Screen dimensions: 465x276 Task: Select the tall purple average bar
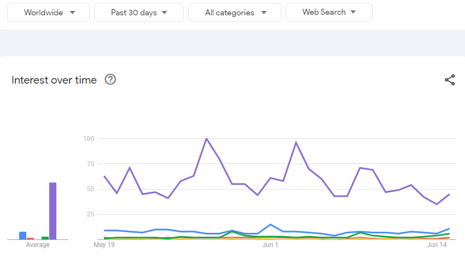click(x=53, y=211)
